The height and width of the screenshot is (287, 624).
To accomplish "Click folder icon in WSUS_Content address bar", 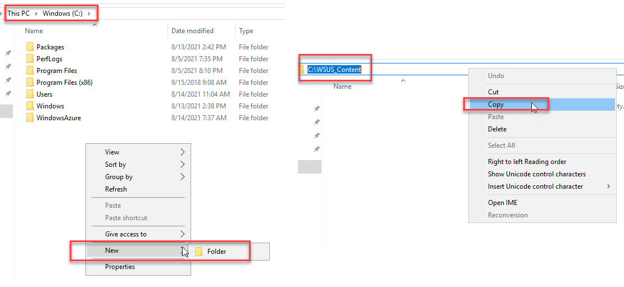I will click(x=302, y=70).
